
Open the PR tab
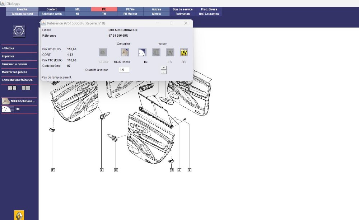click(x=104, y=9)
